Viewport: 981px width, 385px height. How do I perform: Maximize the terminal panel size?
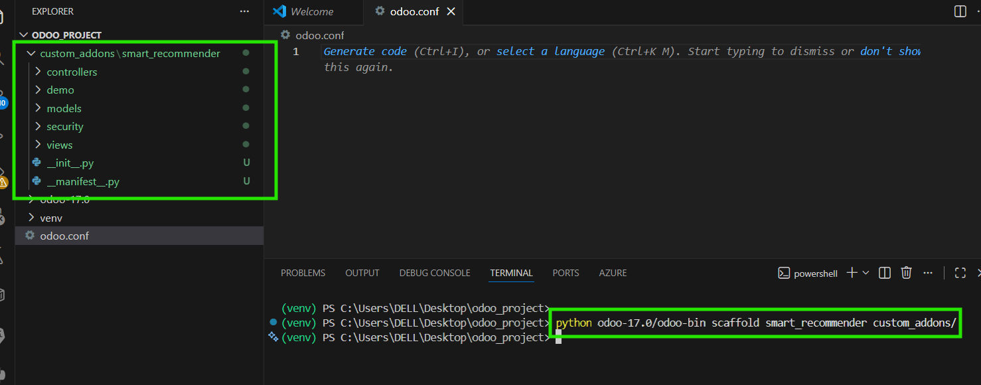point(960,273)
